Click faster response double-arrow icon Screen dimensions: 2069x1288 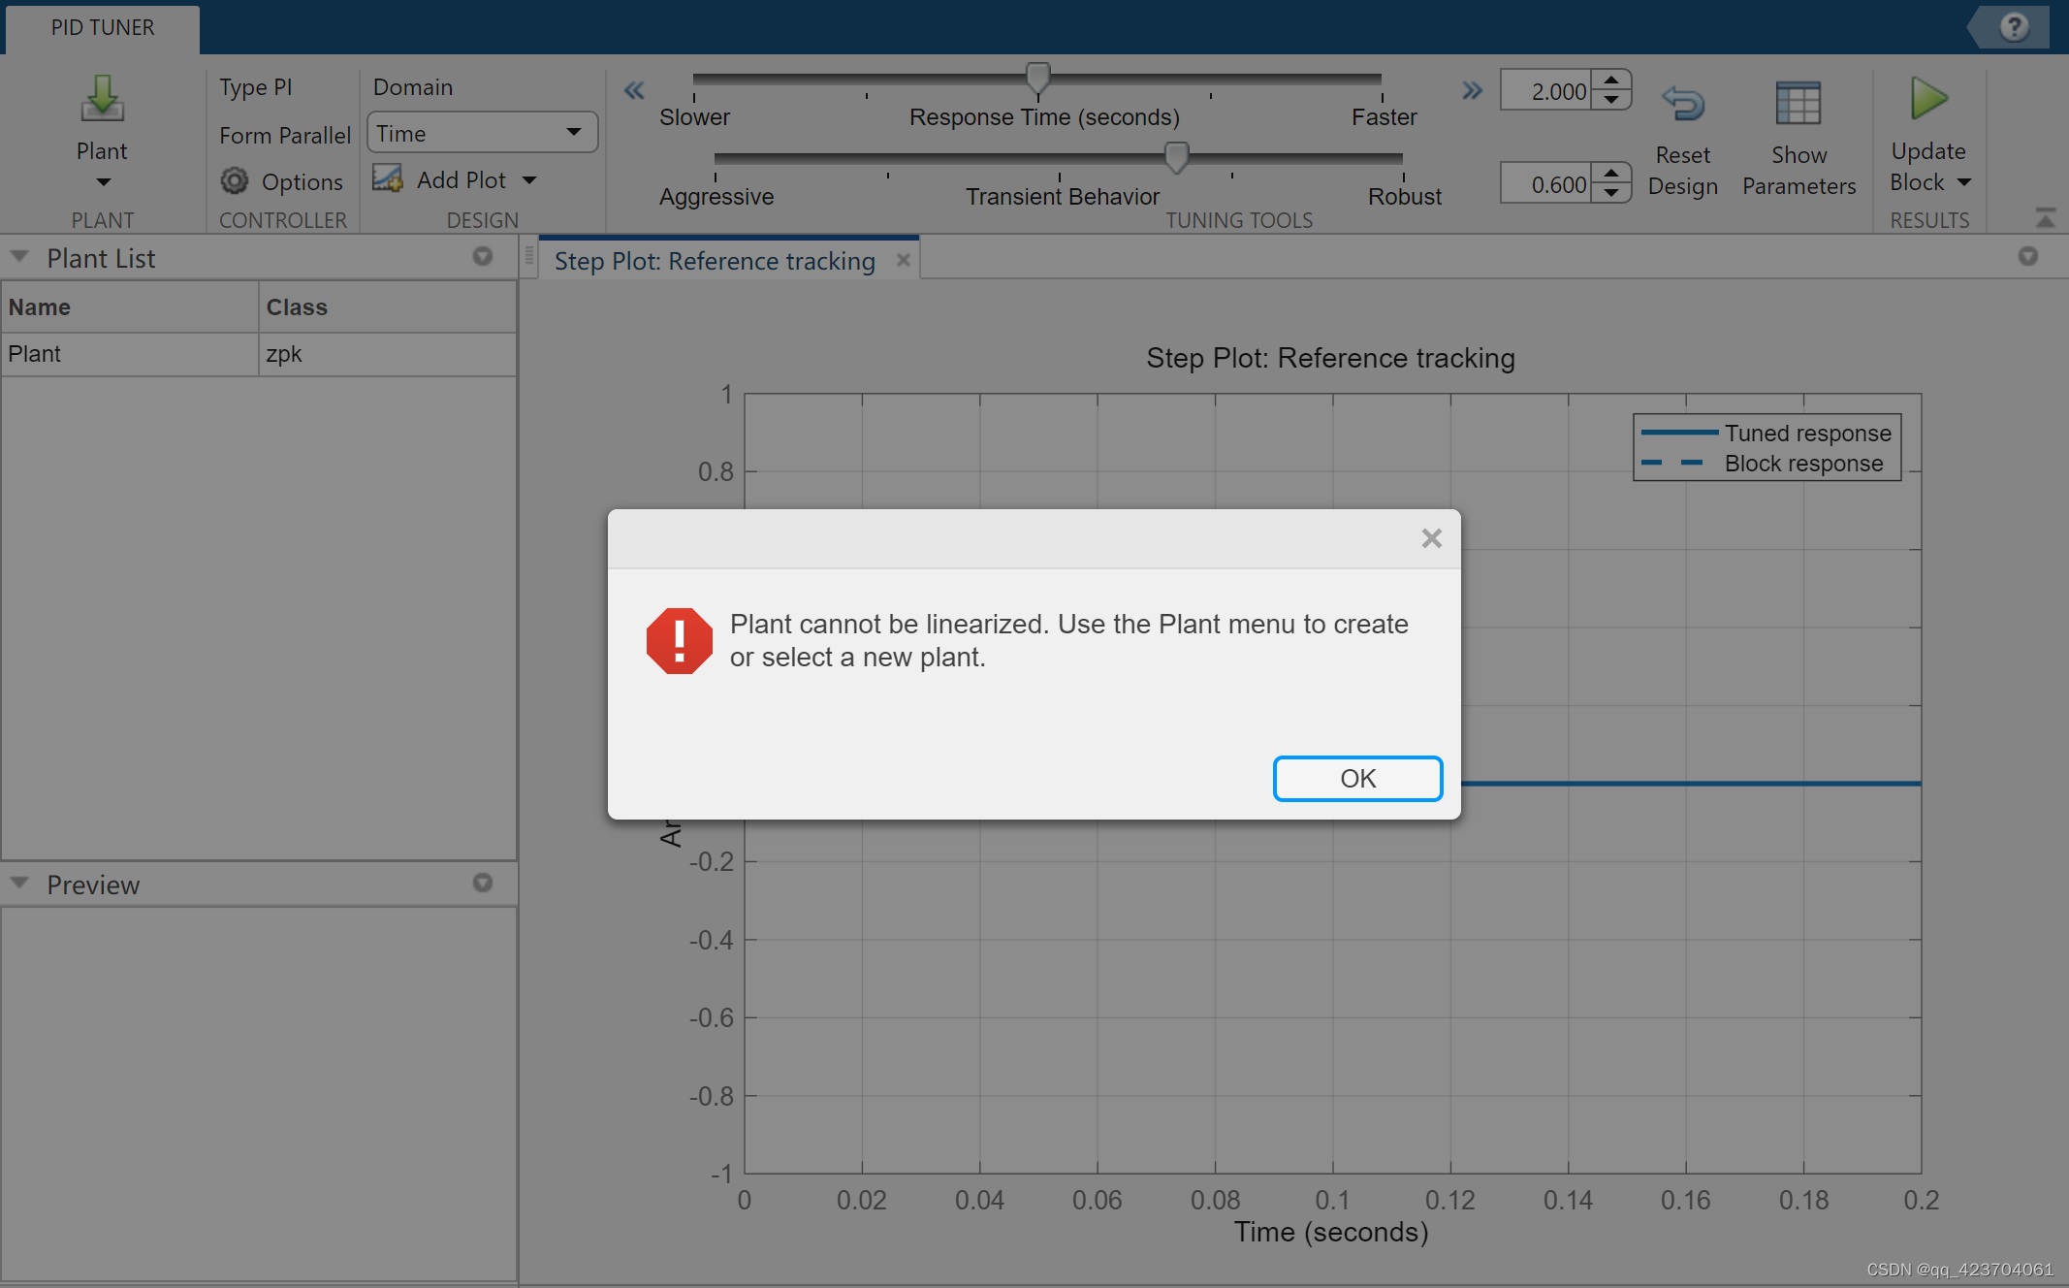click(x=1472, y=91)
